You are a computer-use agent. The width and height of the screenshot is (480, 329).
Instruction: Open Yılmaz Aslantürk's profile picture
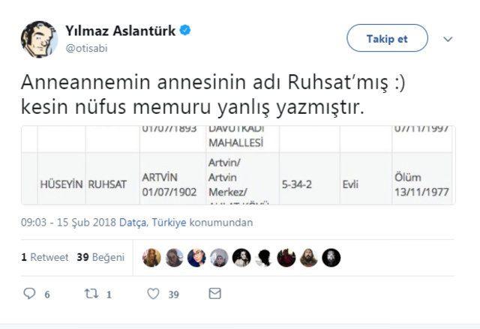point(39,39)
